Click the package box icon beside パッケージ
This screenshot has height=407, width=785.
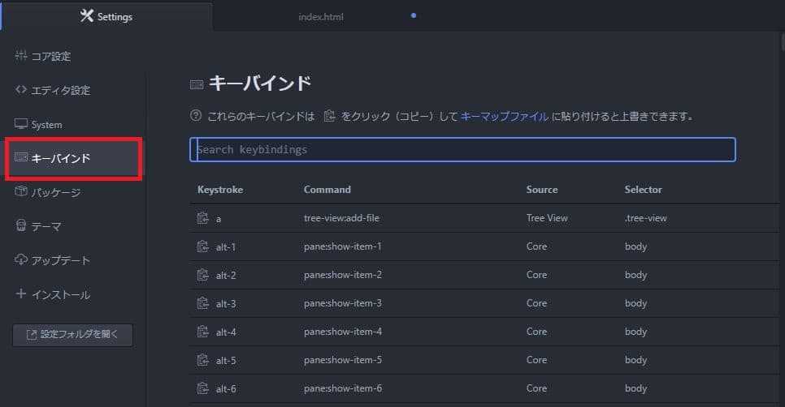(x=21, y=191)
